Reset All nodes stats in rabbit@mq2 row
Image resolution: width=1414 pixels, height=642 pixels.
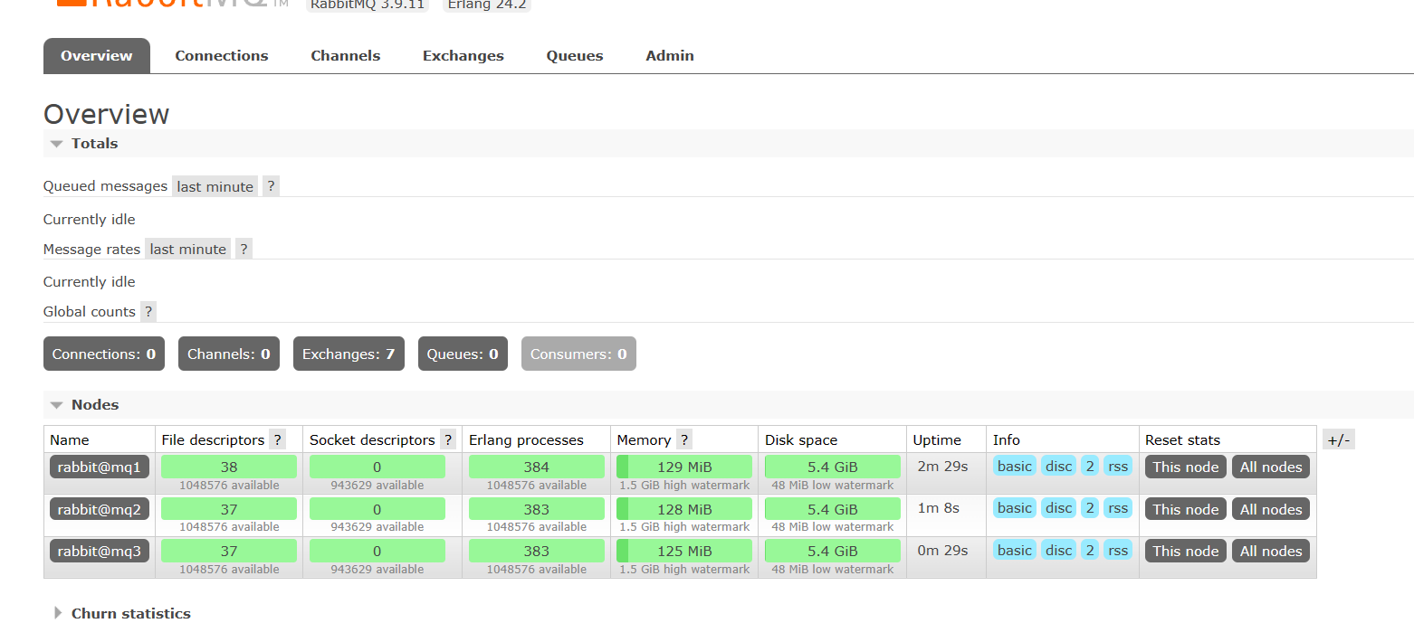pos(1271,509)
